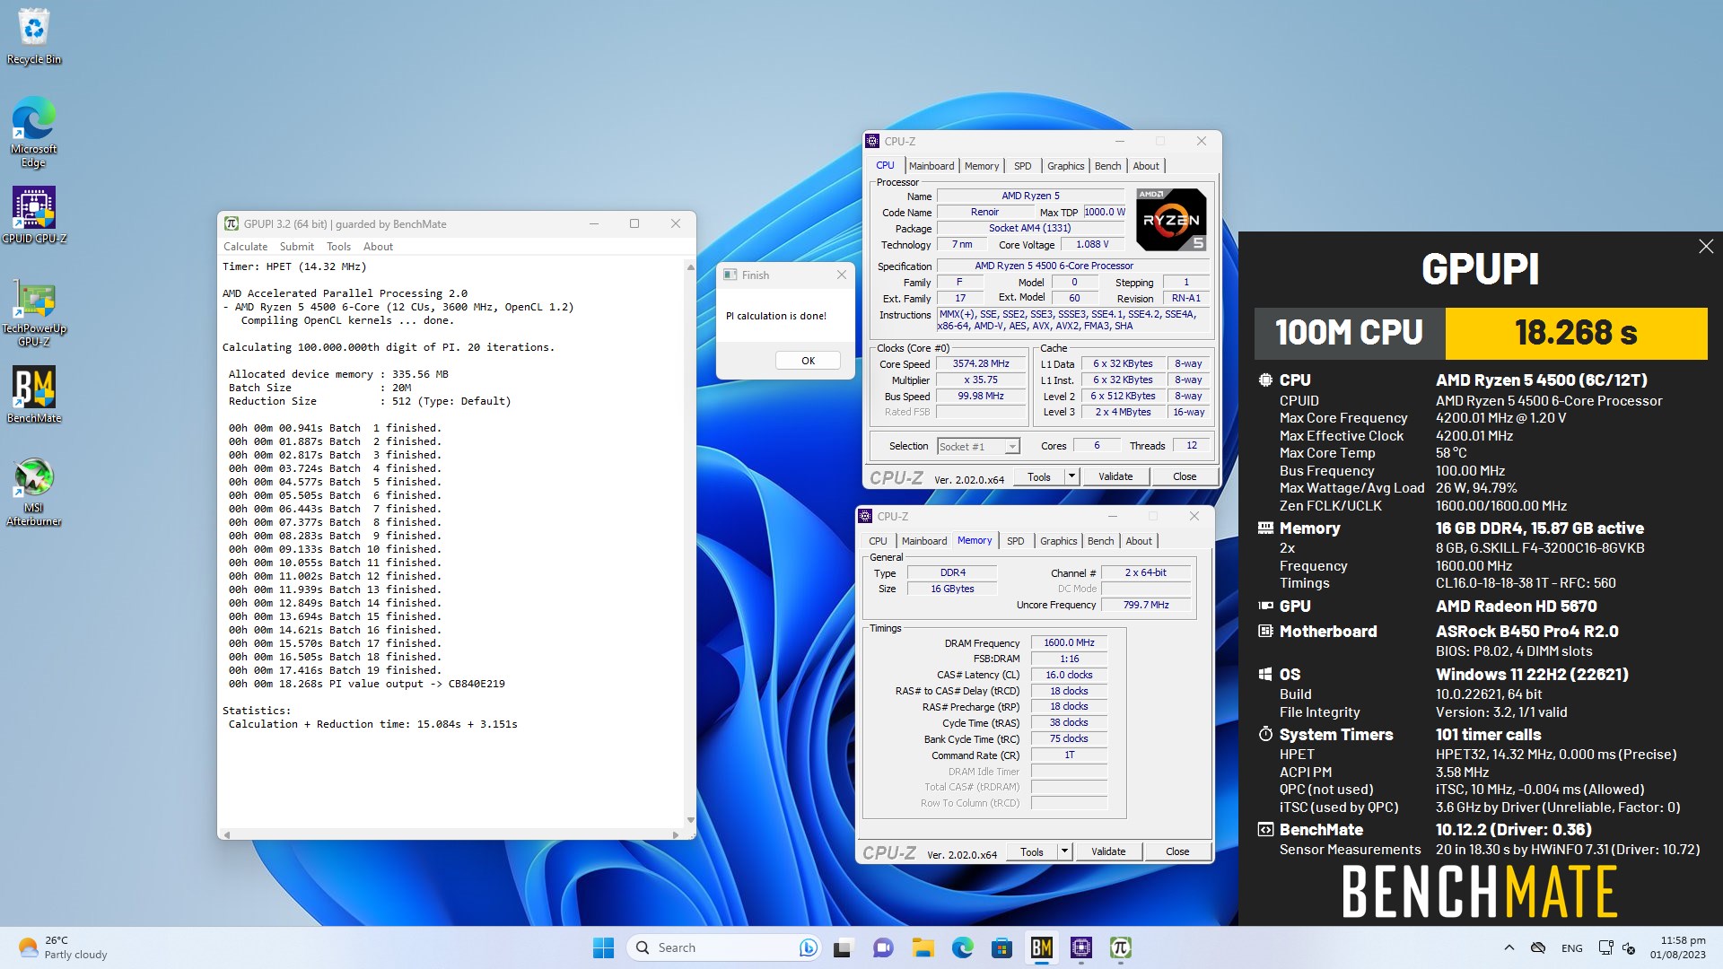Expand Tools dropdown arrow in upper CPU-Z
The height and width of the screenshot is (969, 1723).
point(1071,476)
